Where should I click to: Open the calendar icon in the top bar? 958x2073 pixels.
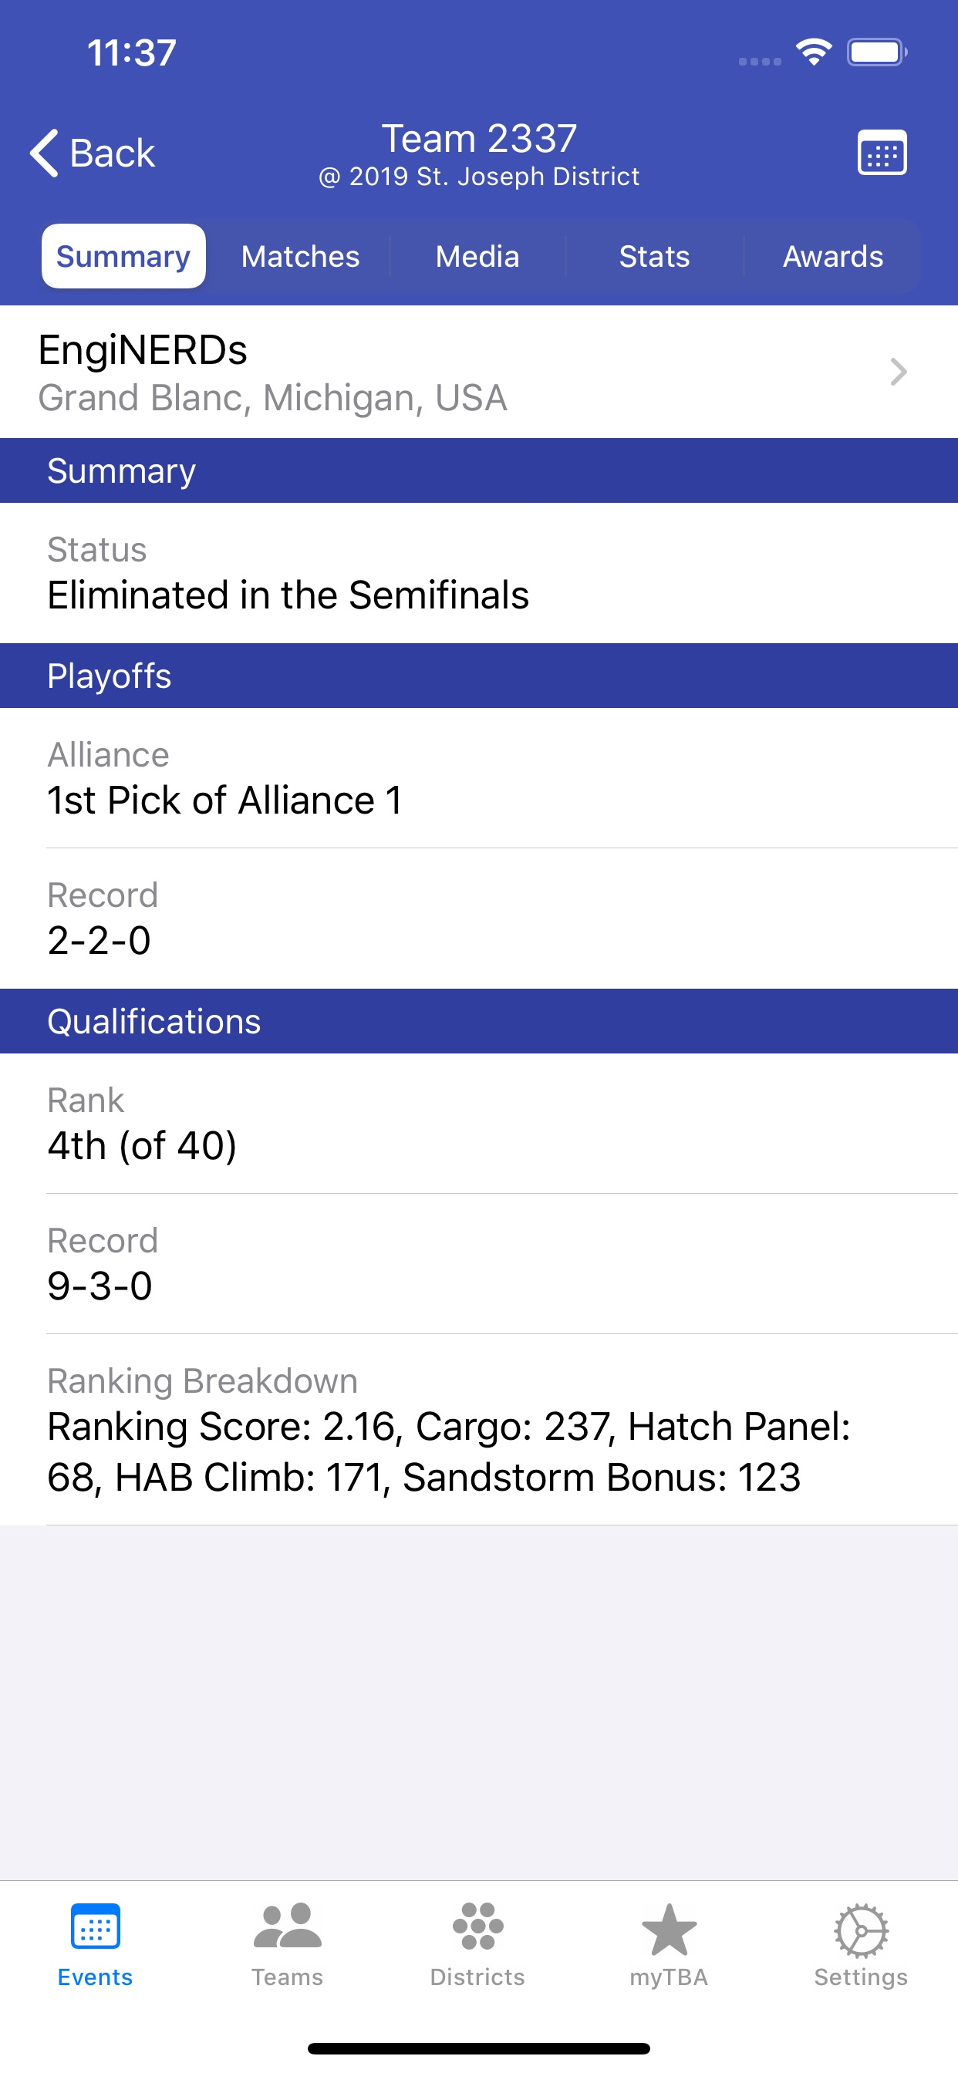pyautogui.click(x=882, y=151)
